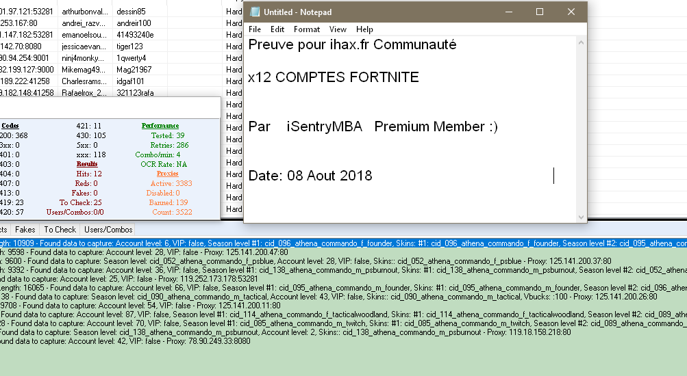Image resolution: width=687 pixels, height=376 pixels.
Task: Select the jessicaevan... username cell
Action: [x=84, y=46]
